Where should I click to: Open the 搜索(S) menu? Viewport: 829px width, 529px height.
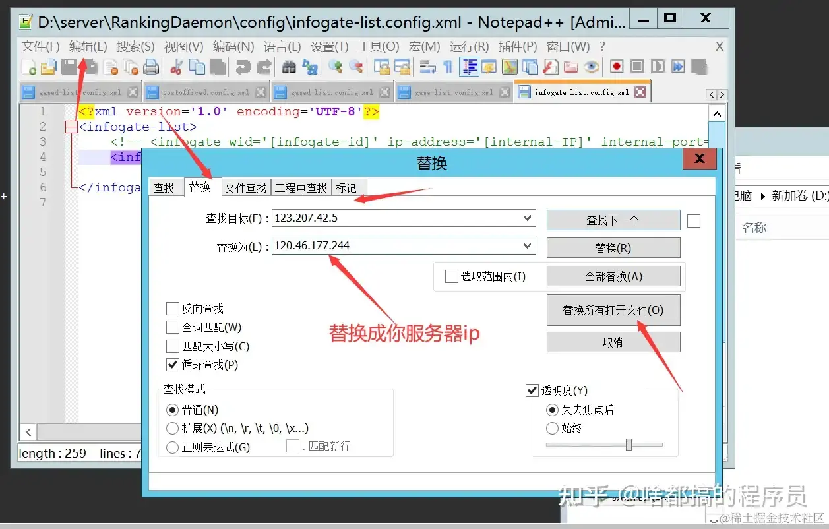135,47
